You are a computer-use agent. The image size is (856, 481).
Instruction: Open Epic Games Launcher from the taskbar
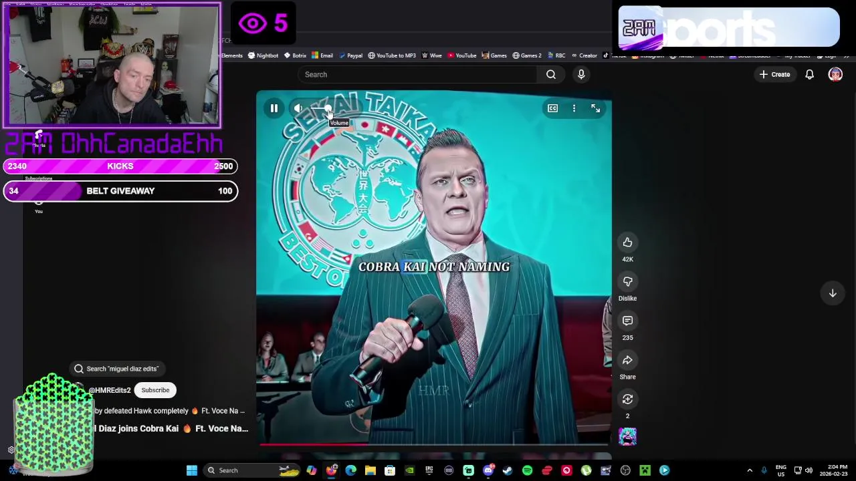(x=429, y=470)
